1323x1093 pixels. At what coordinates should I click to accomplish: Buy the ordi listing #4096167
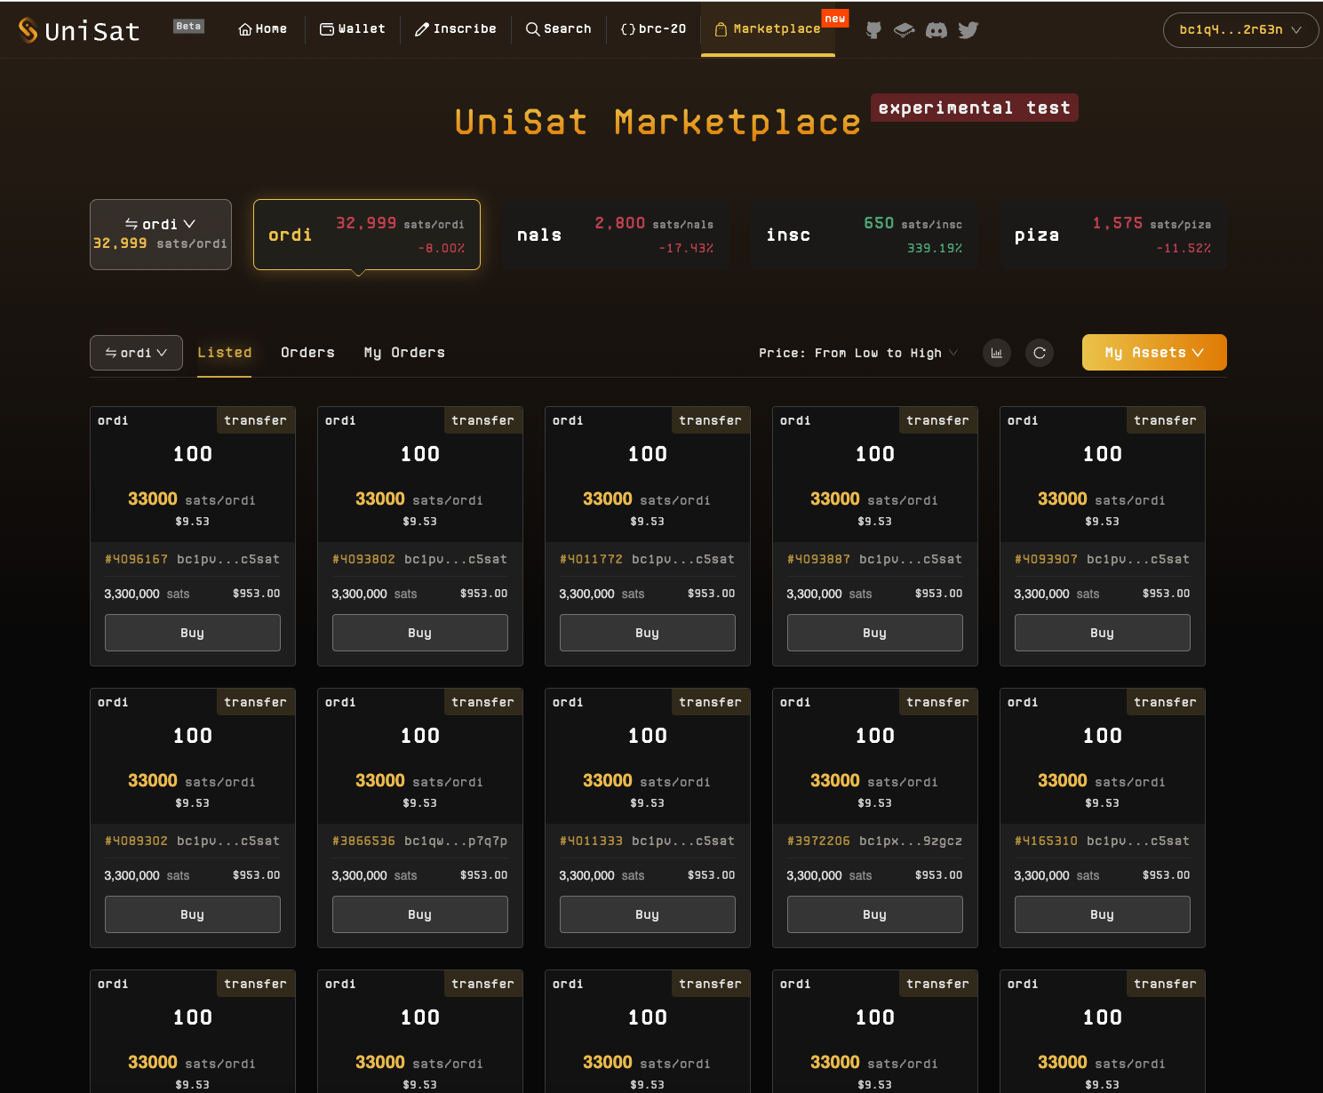click(193, 633)
